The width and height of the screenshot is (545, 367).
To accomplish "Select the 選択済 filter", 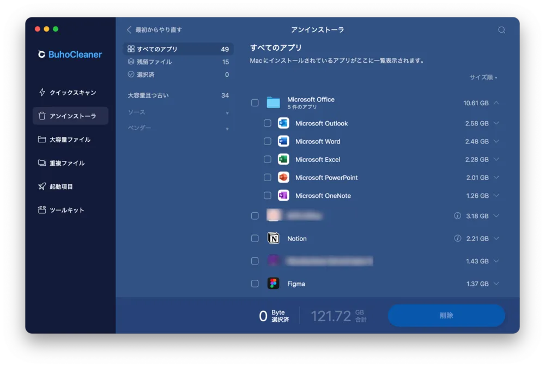I will (x=178, y=75).
